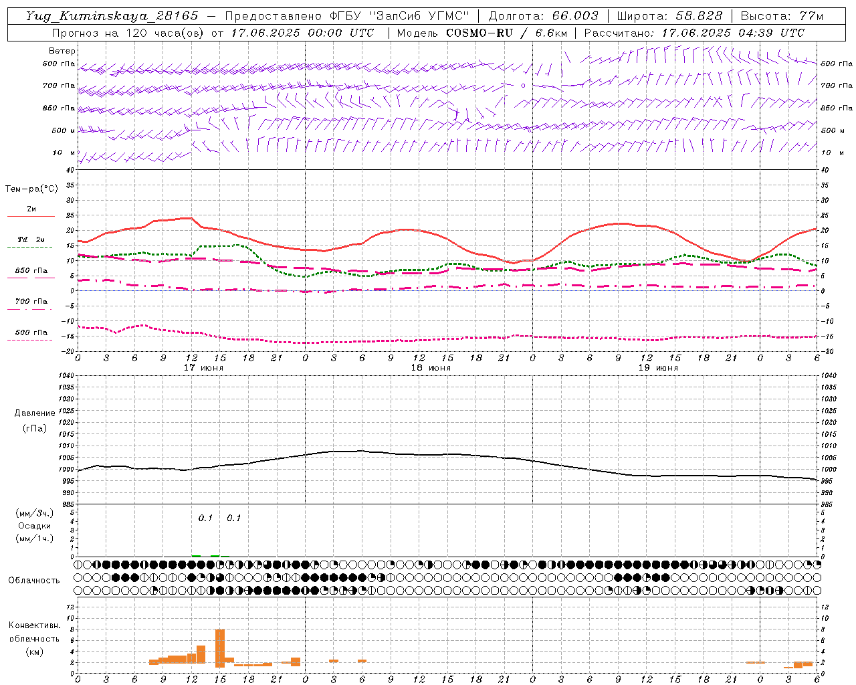Click the (гПа) unit under Давление
856x685 pixels.
click(35, 428)
